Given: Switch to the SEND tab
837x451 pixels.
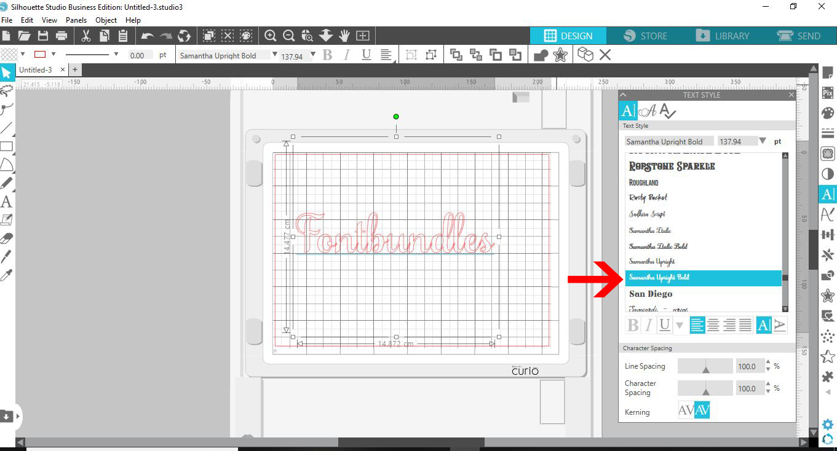Looking at the screenshot, I should [x=799, y=36].
